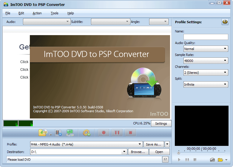Screen dimensions: 233x167
Task: Click the Open DVD folder icon
Action: 43,132
